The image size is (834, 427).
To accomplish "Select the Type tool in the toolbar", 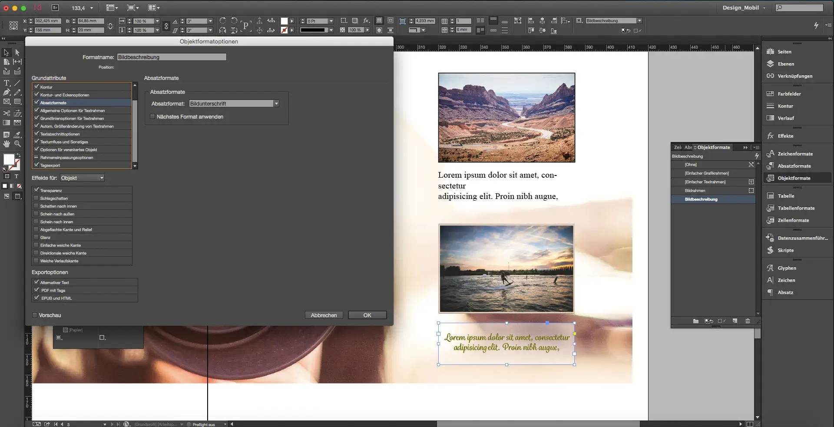I will click(7, 83).
